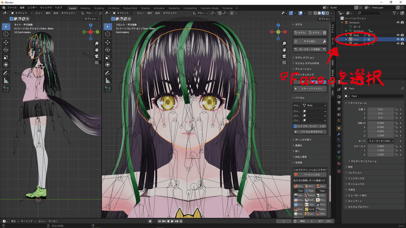The image size is (406, 228).
Task: Click the pin icon in properties header
Action: 402,88
